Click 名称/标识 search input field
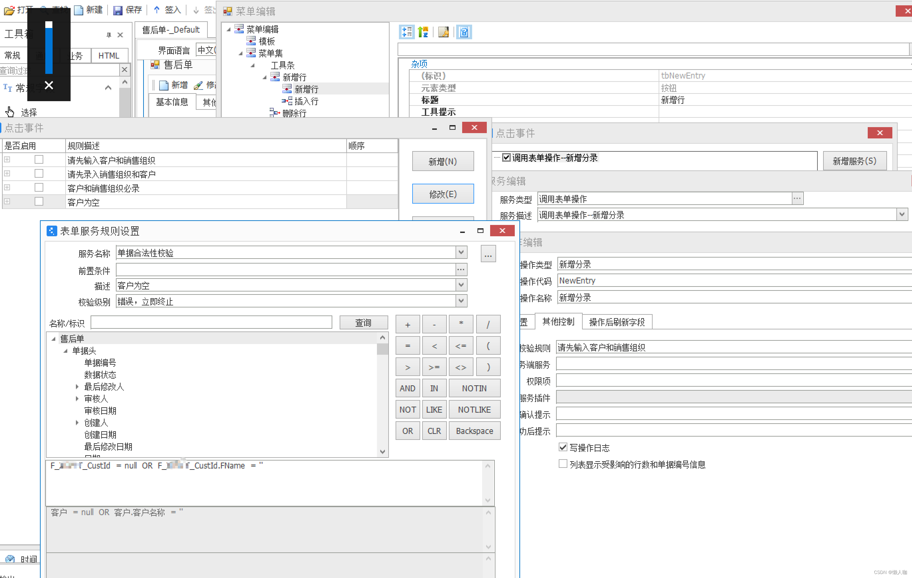 (x=211, y=322)
